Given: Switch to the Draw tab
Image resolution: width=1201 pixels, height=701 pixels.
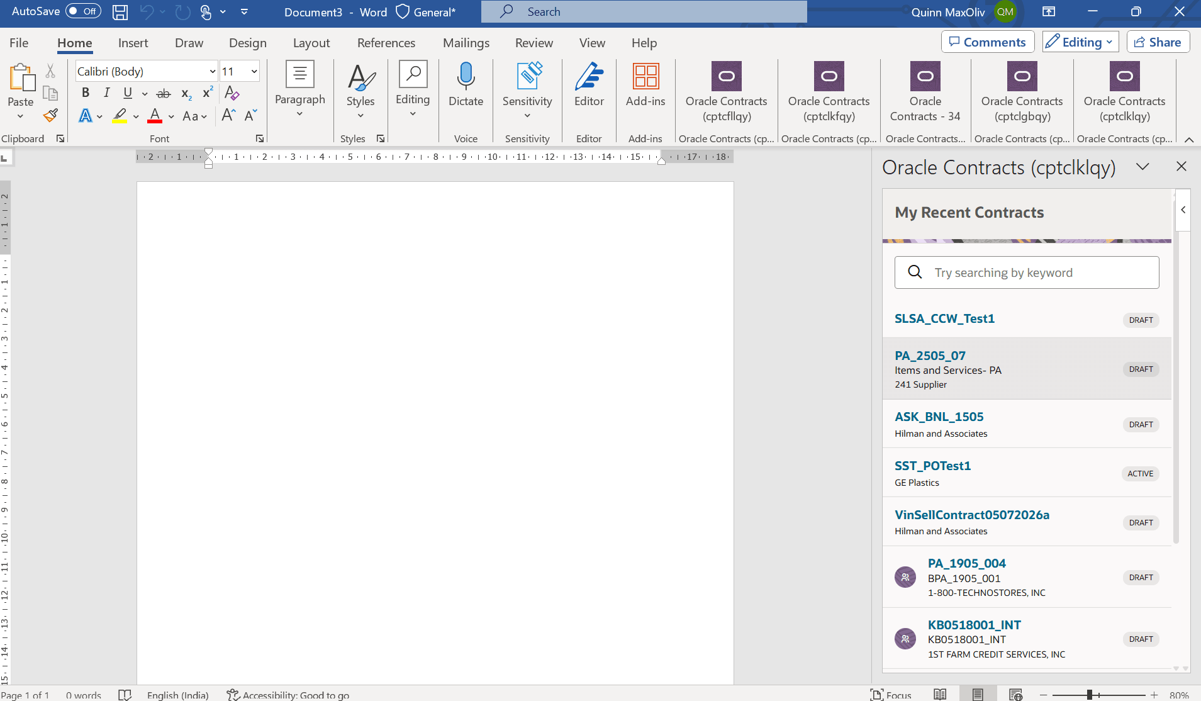Looking at the screenshot, I should pyautogui.click(x=189, y=43).
